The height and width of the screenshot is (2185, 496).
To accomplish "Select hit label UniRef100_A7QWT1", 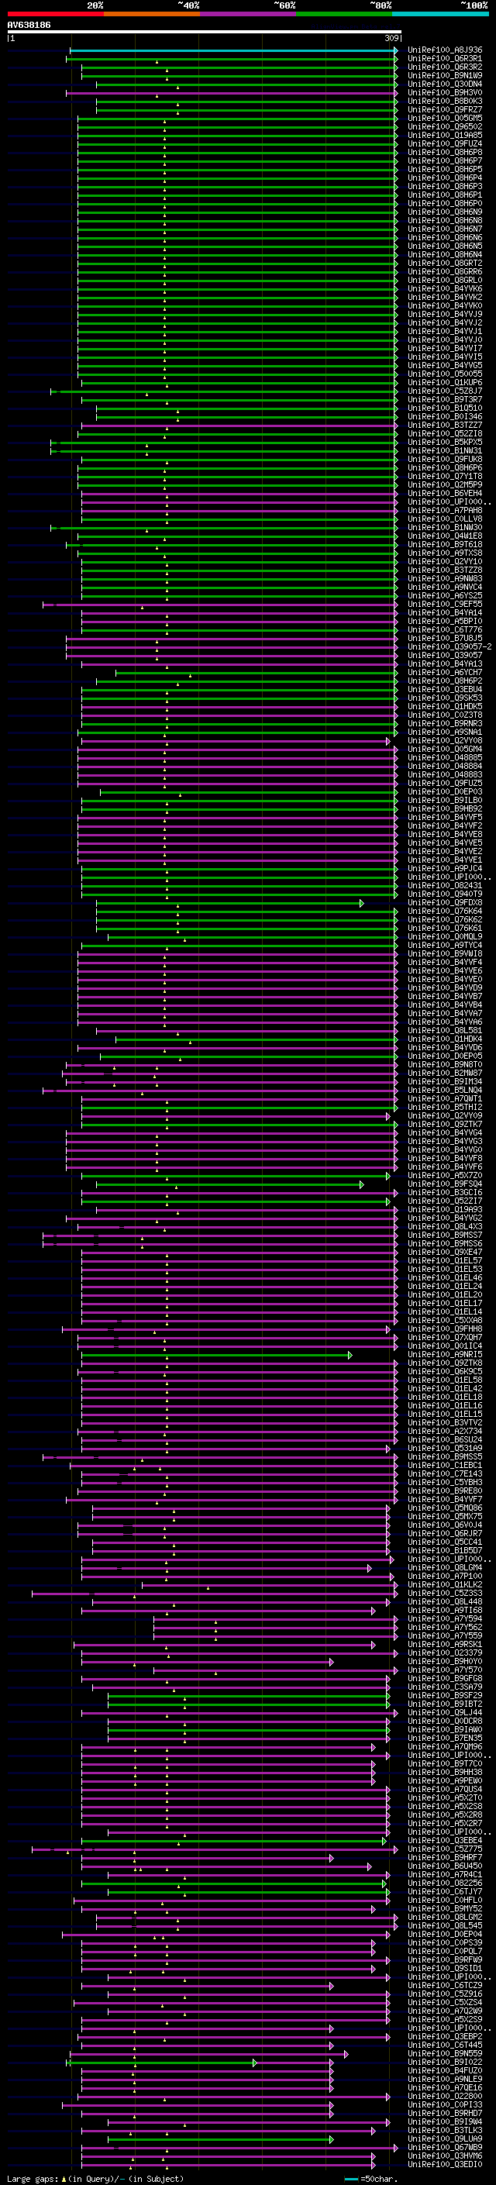I will click(444, 1099).
